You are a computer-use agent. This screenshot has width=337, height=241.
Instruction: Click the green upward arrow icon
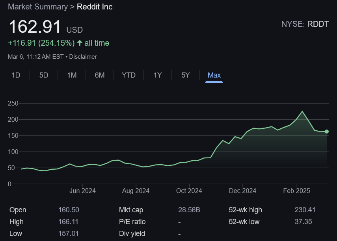[x=80, y=43]
